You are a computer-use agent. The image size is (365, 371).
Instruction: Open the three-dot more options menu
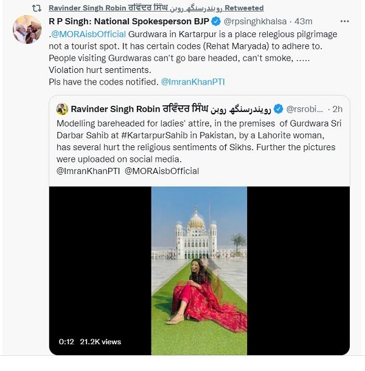pos(344,21)
